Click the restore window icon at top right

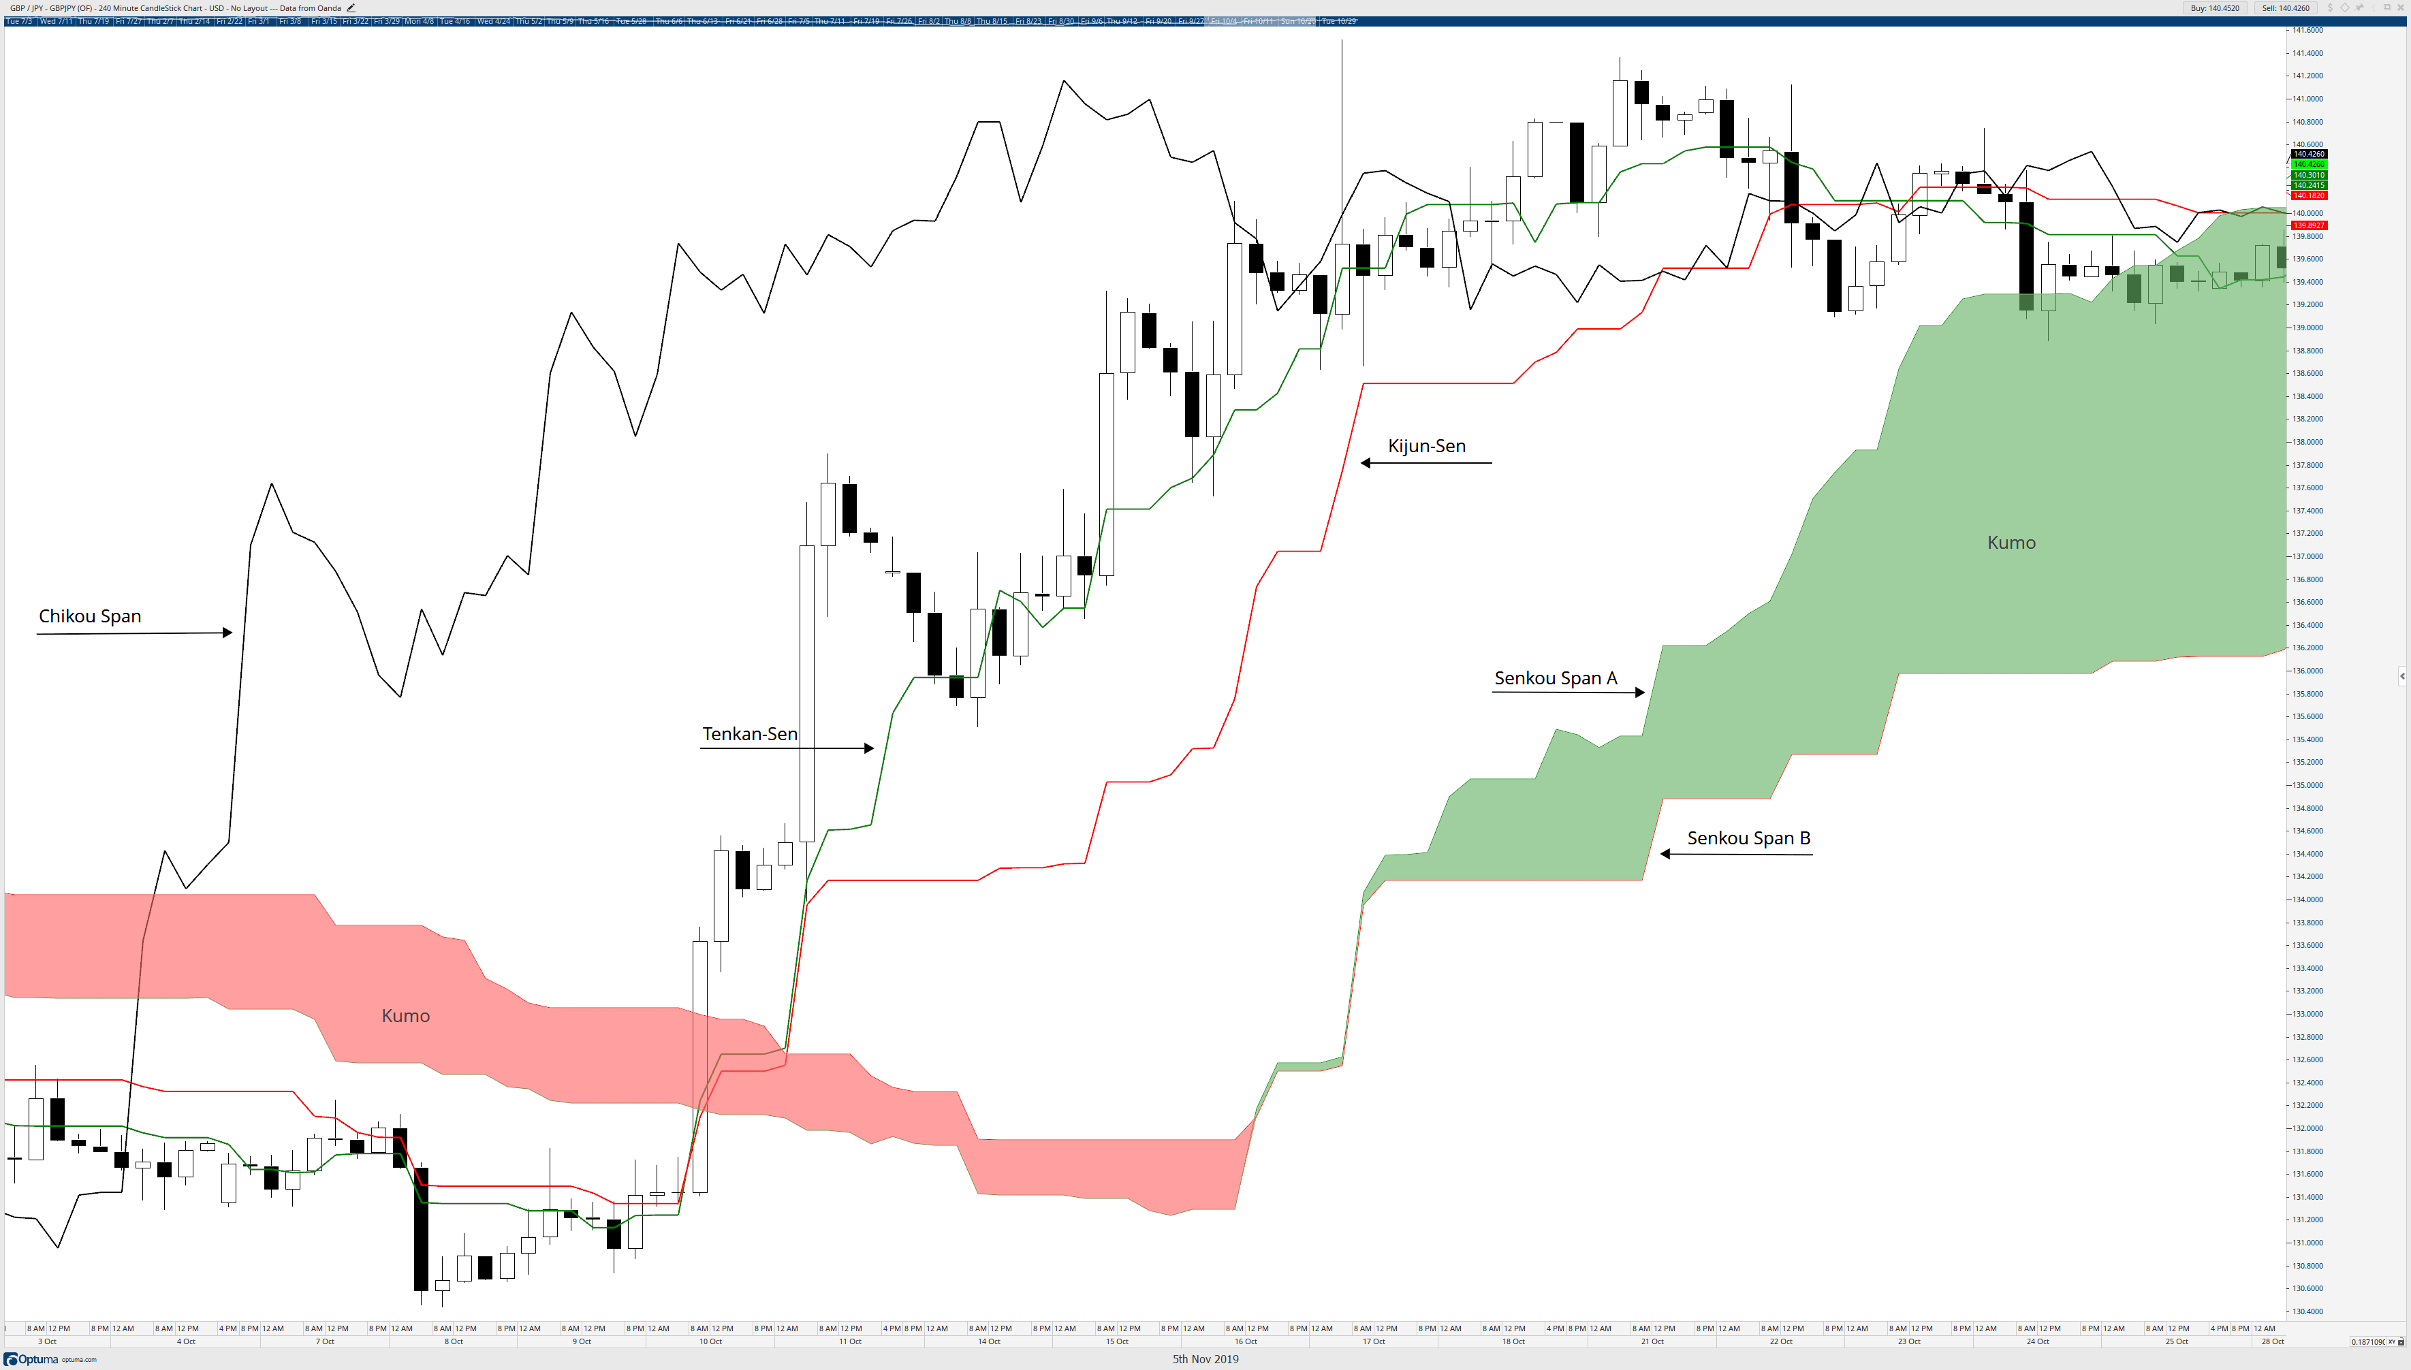[2386, 7]
